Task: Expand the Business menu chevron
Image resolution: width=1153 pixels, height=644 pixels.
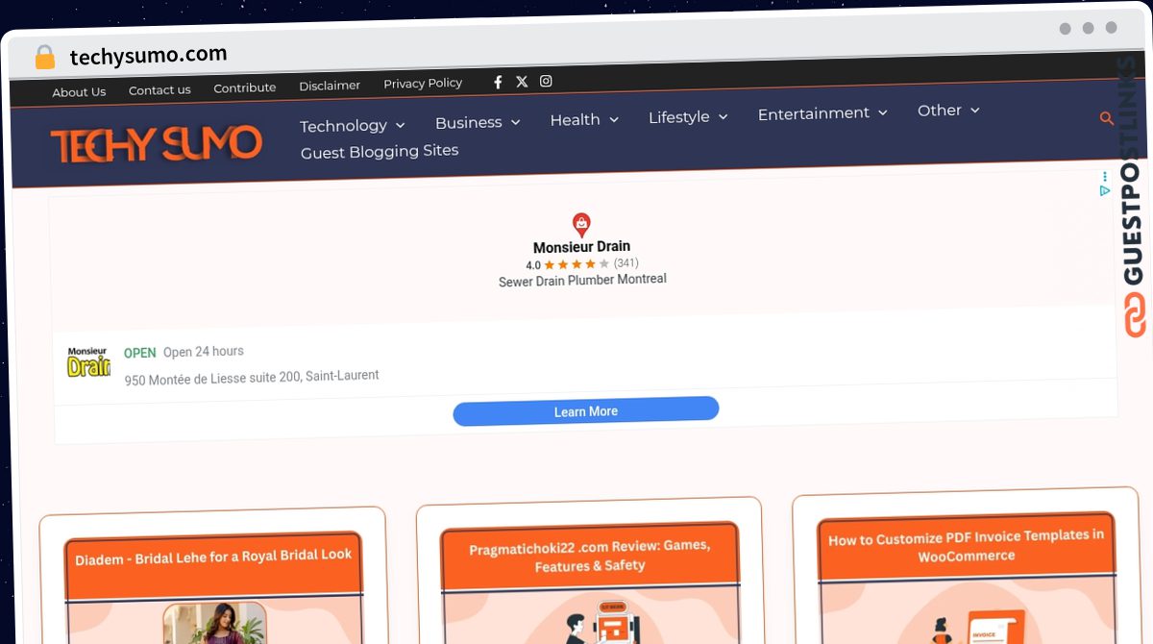Action: pos(515,122)
